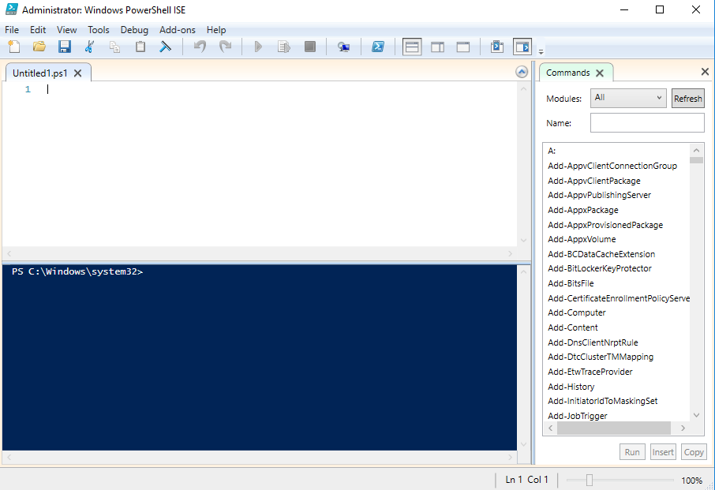This screenshot has width=715, height=490.
Task: Select Add-Content command
Action: (x=573, y=327)
